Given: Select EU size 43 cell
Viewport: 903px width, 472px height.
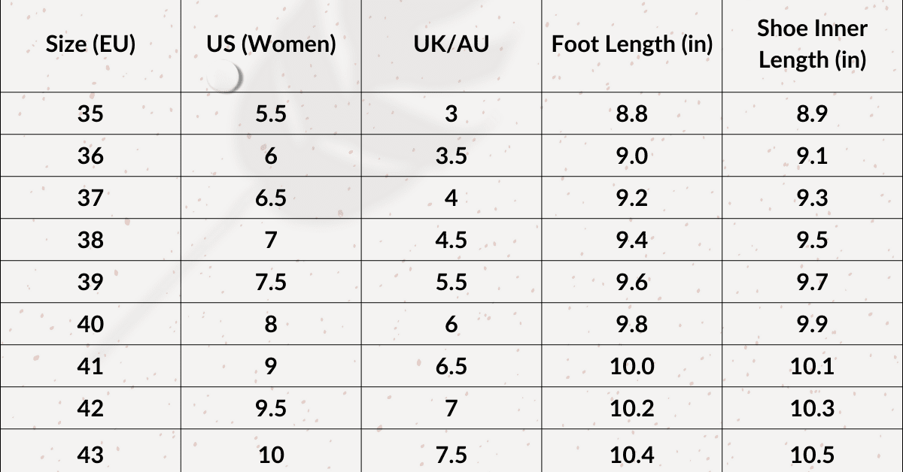Looking at the screenshot, I should (90, 453).
